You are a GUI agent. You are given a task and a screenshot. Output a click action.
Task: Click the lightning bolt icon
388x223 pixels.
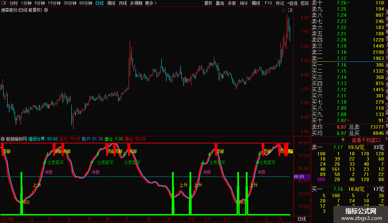(x=343, y=140)
